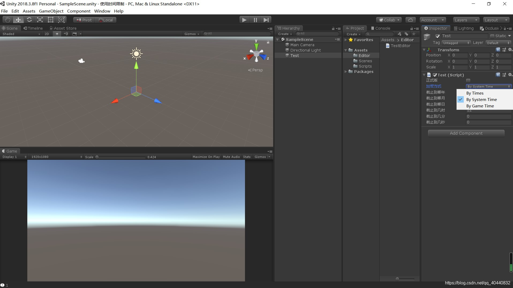This screenshot has height=288, width=513.
Task: Toggle Maximize On Play
Action: click(x=206, y=157)
